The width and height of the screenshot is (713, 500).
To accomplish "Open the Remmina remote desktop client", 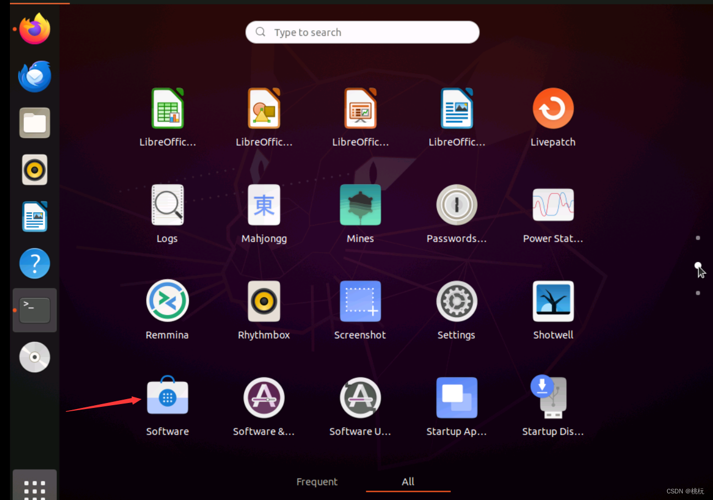I will tap(168, 301).
